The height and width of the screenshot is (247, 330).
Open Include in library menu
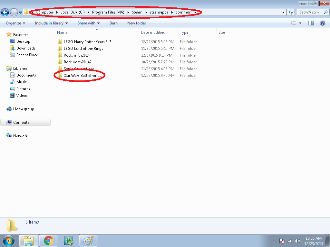coord(51,23)
